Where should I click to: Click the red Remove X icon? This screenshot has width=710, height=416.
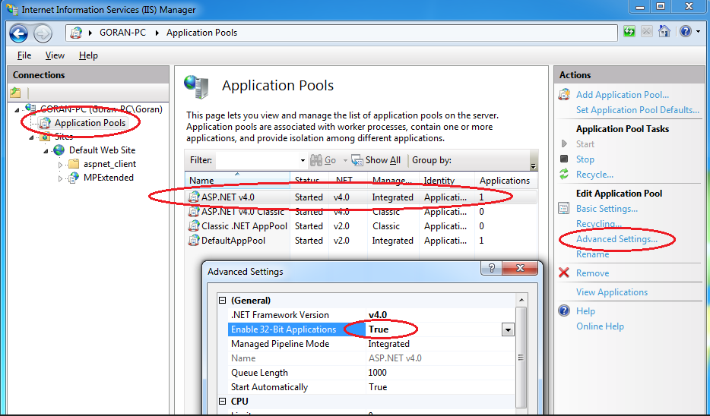564,273
